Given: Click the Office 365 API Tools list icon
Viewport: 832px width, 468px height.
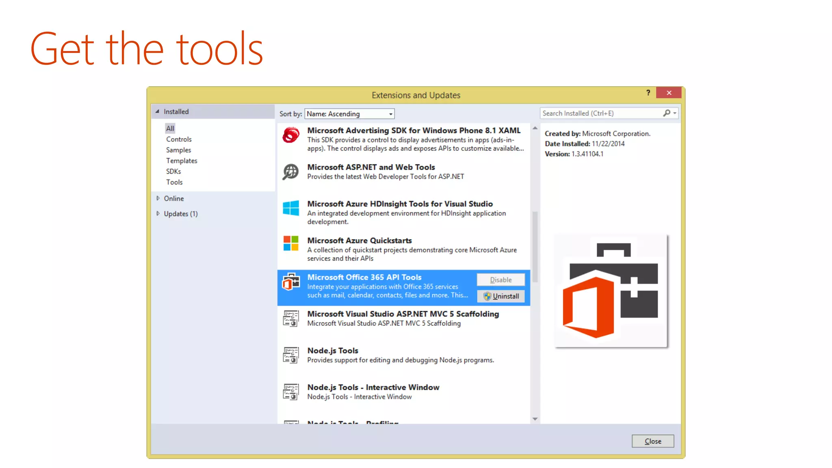Looking at the screenshot, I should coord(291,282).
